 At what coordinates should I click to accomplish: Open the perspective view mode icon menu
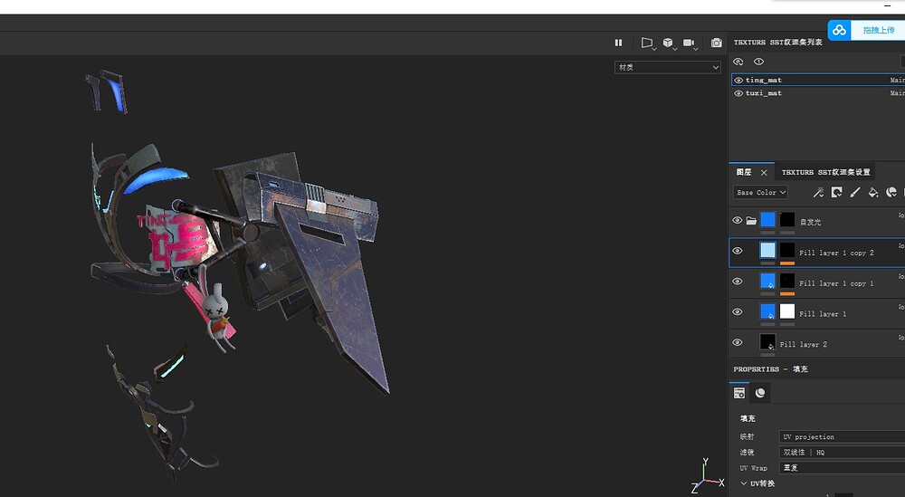tap(647, 43)
